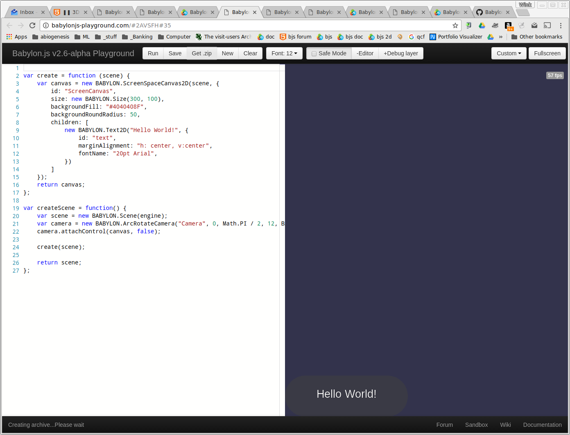Viewport: 570px width, 435px height.
Task: Click the Hello World! canvas in the render view
Action: pyautogui.click(x=346, y=396)
